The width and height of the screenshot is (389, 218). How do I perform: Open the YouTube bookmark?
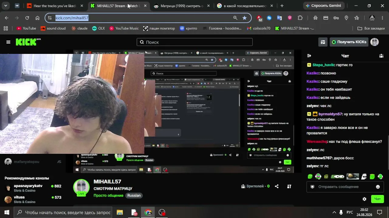click(x=26, y=28)
